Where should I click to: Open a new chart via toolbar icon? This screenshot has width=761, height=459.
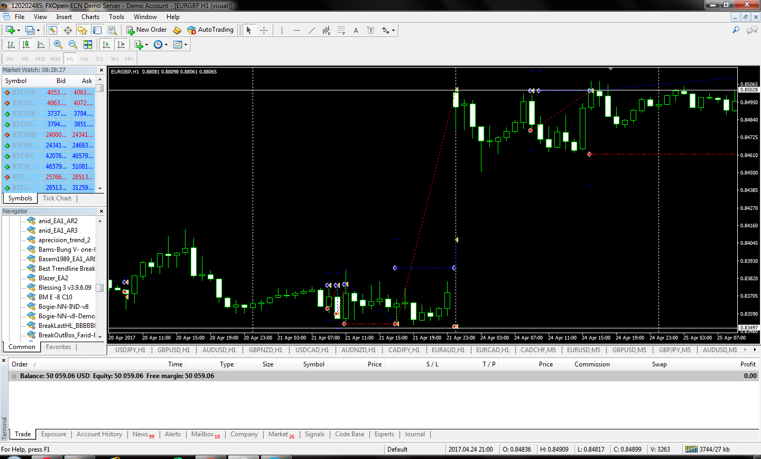click(10, 30)
